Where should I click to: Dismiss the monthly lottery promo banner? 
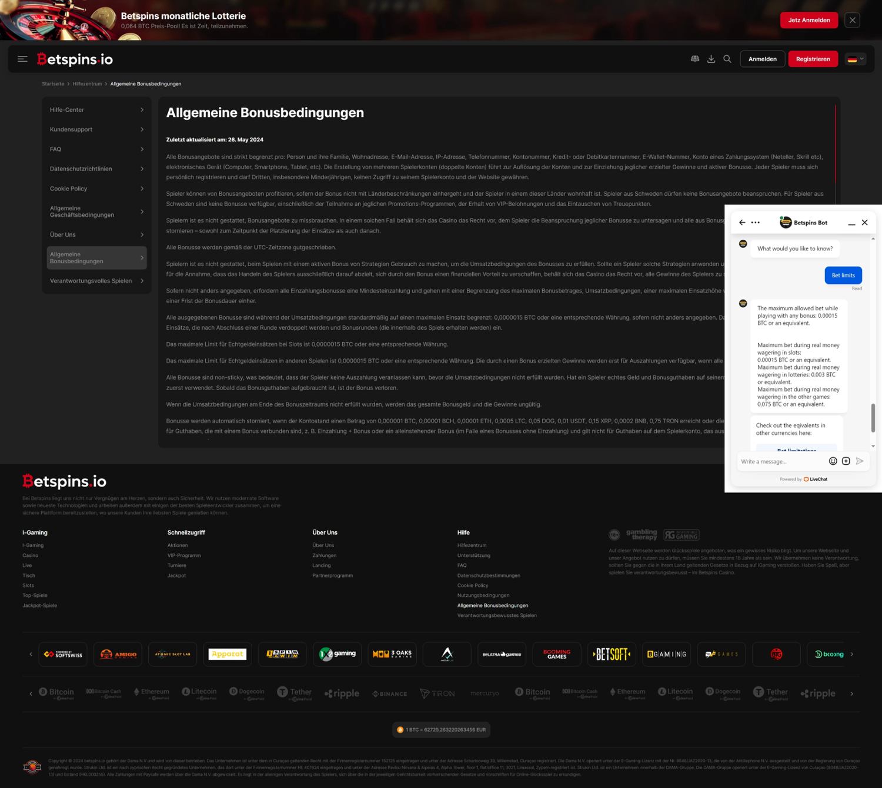(852, 20)
